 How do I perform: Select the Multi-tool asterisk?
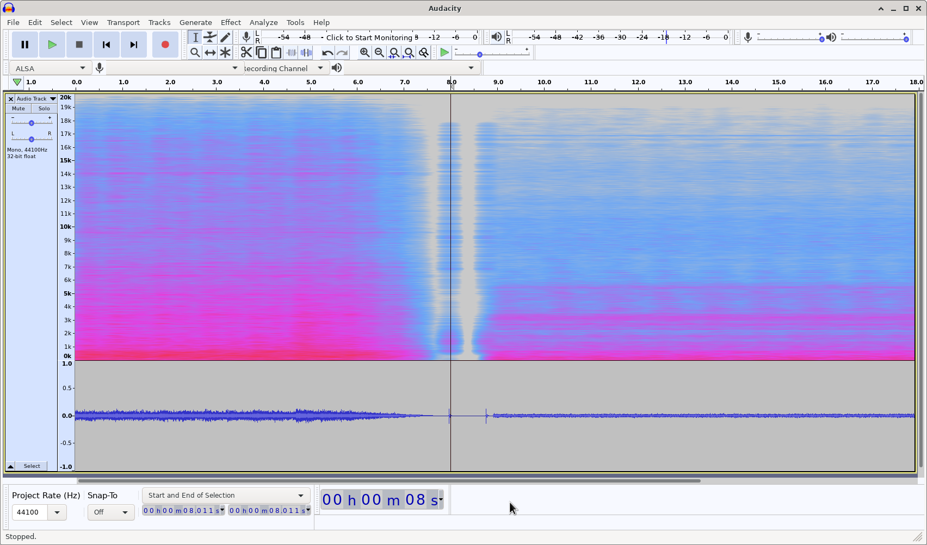[x=225, y=53]
